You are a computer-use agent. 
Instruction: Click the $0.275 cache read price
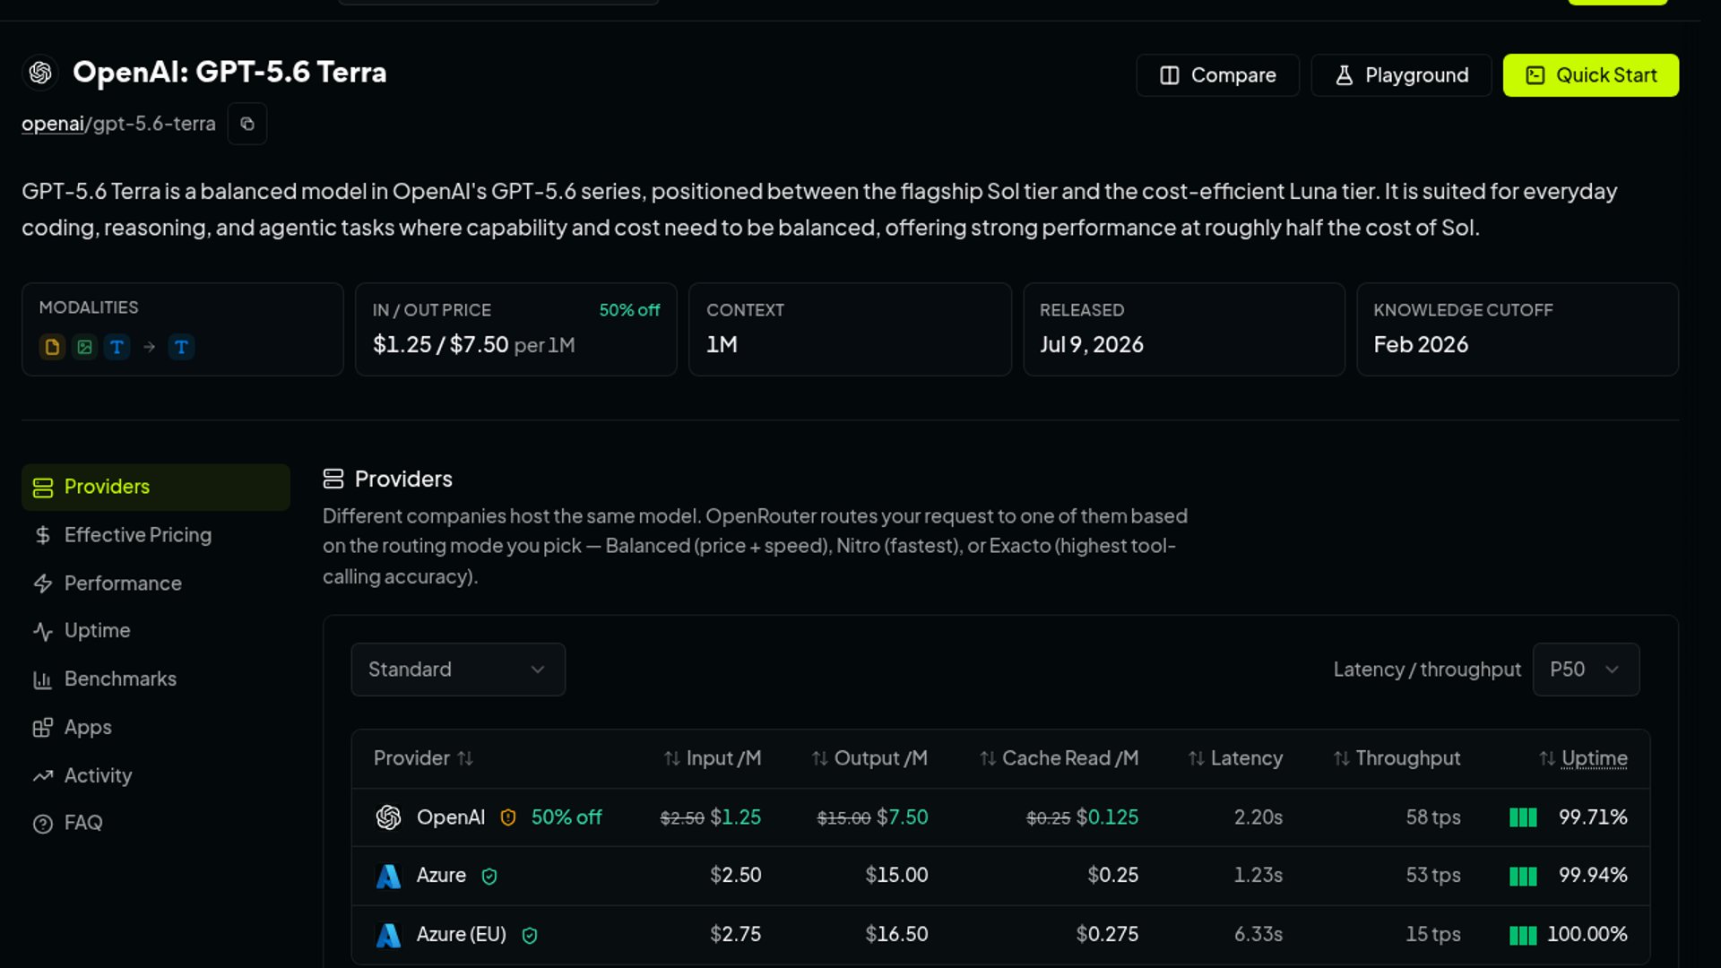1107,934
